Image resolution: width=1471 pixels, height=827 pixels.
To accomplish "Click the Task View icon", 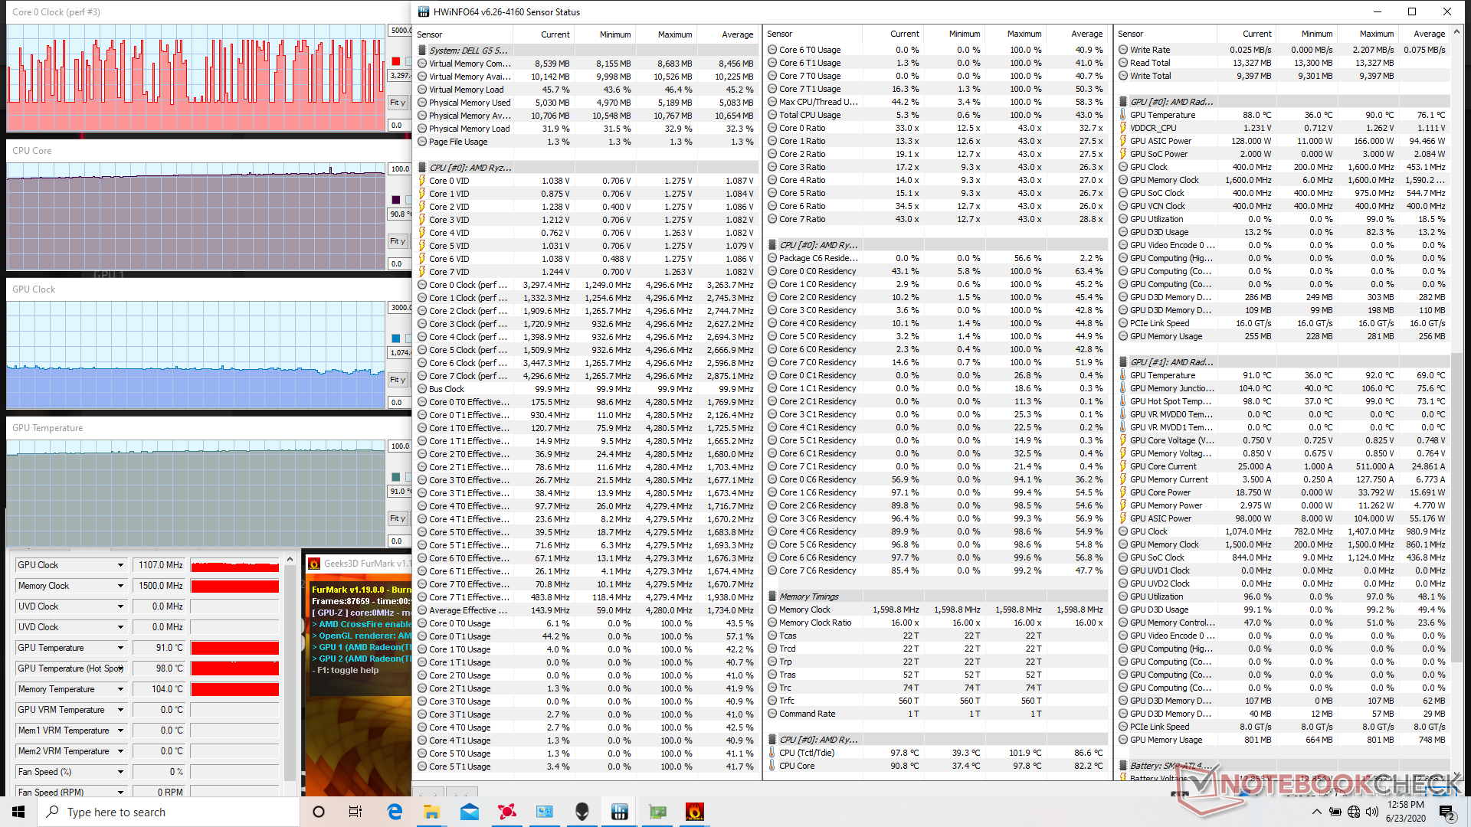I will (355, 812).
